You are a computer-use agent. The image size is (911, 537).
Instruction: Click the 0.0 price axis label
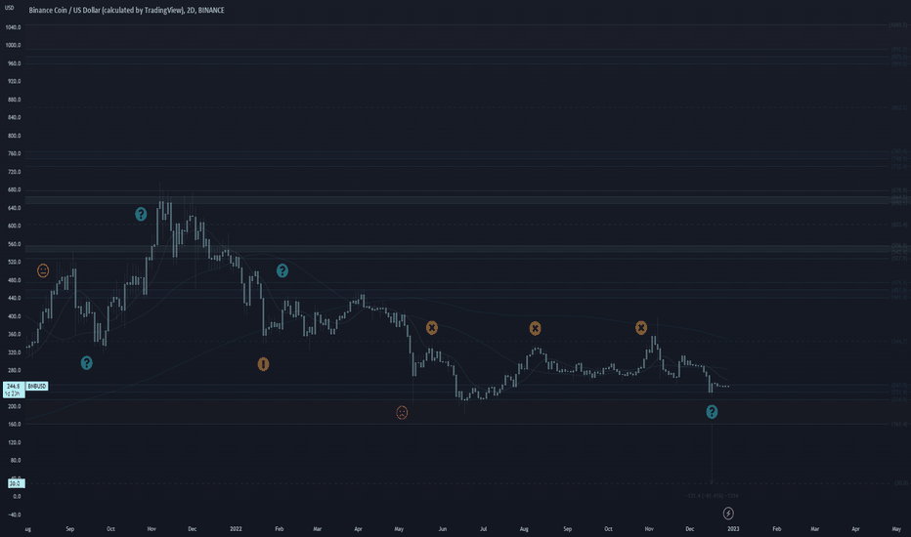17,496
